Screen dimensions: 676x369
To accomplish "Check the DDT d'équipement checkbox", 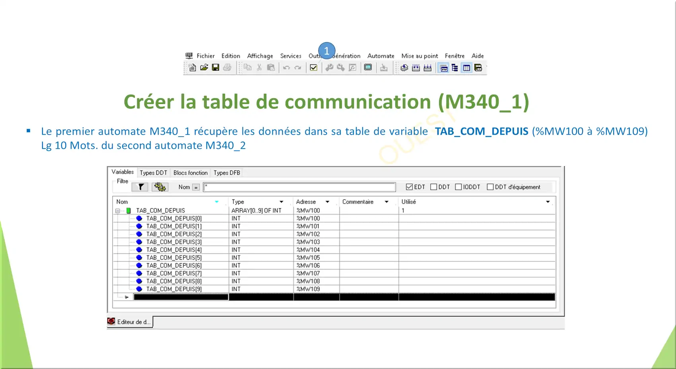I will [490, 187].
